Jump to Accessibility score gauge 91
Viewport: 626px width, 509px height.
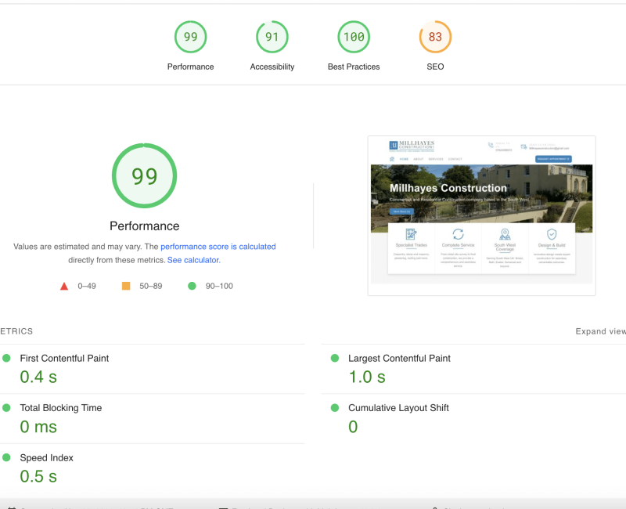tap(272, 38)
